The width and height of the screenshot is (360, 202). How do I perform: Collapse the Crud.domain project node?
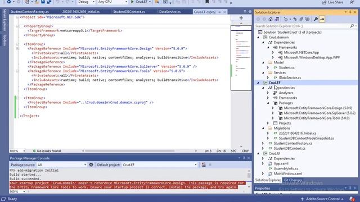258,38
